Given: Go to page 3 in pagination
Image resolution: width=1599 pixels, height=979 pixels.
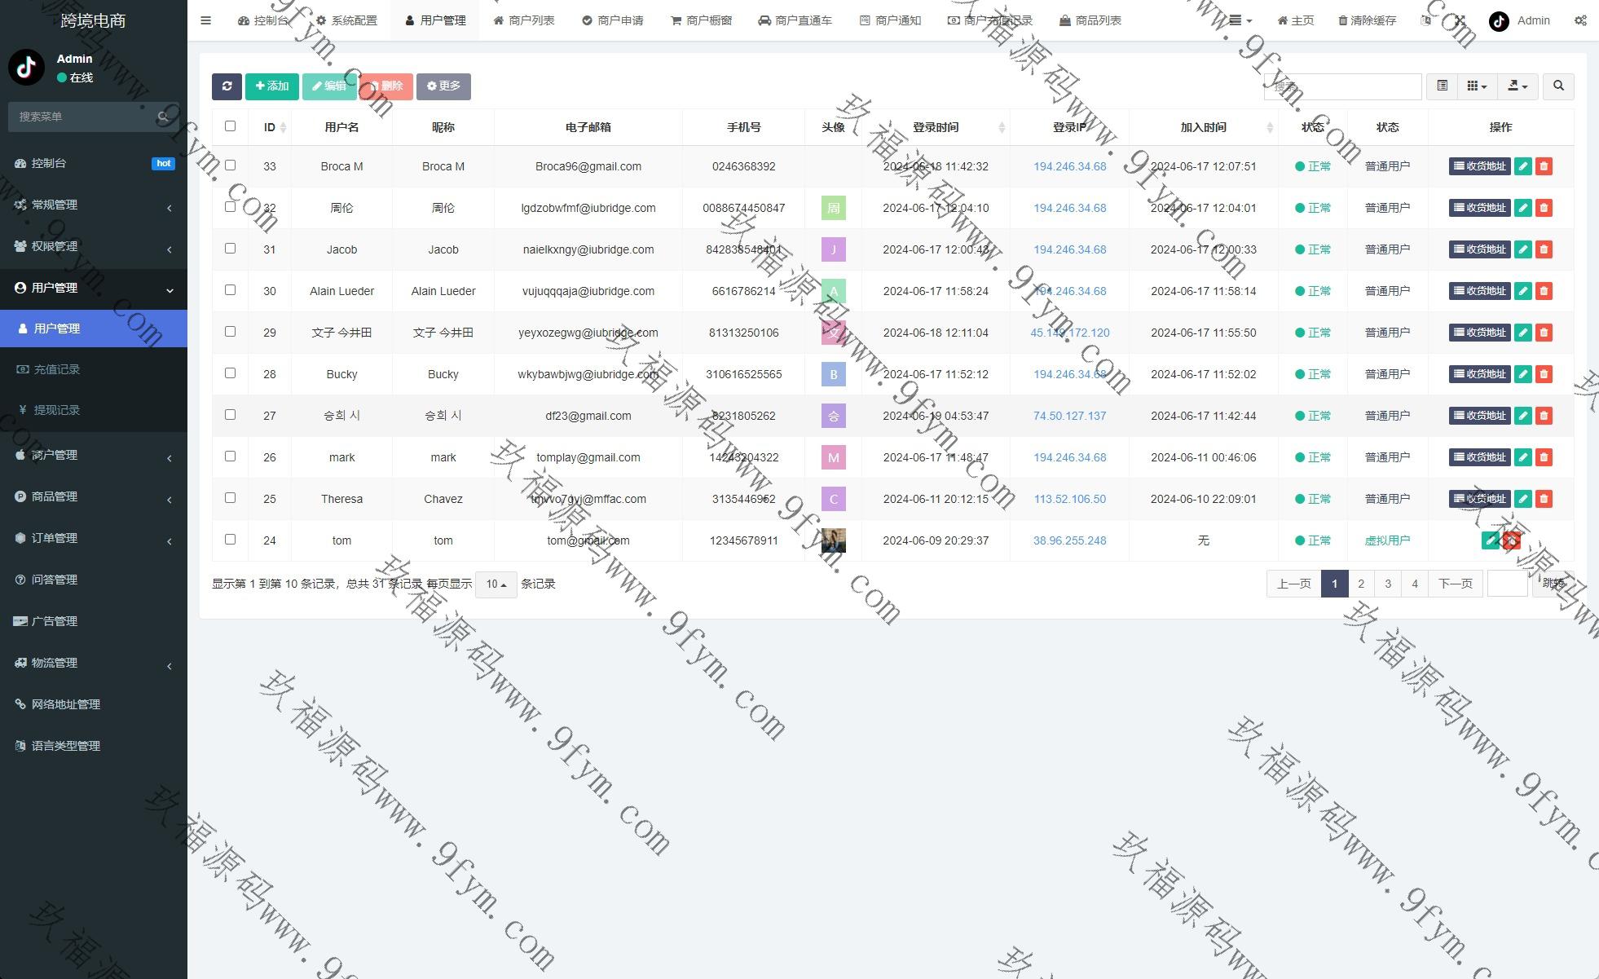Looking at the screenshot, I should [x=1387, y=584].
